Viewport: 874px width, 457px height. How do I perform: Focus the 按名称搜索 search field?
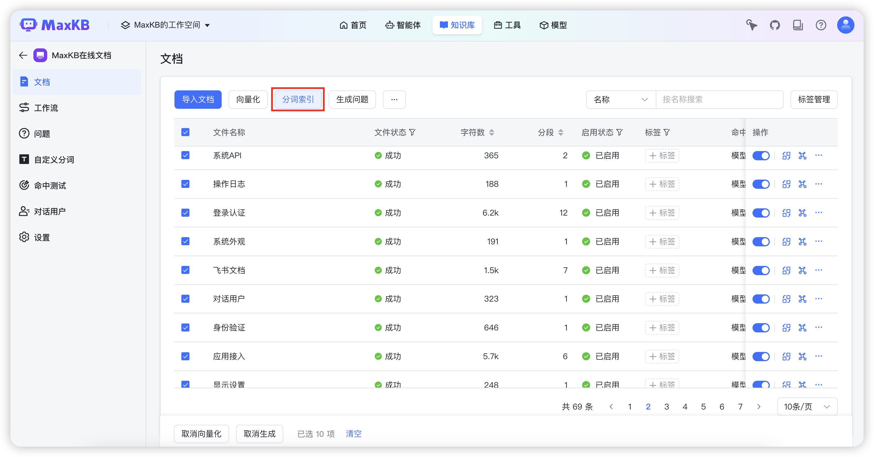(720, 100)
